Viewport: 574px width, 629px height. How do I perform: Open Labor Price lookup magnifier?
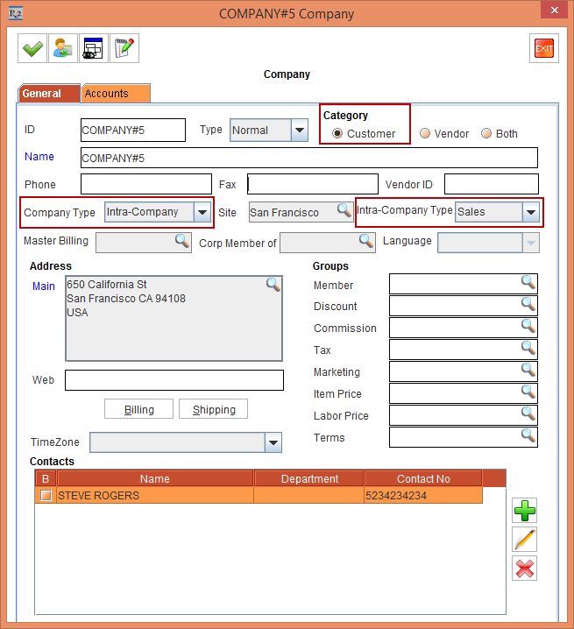click(x=528, y=413)
